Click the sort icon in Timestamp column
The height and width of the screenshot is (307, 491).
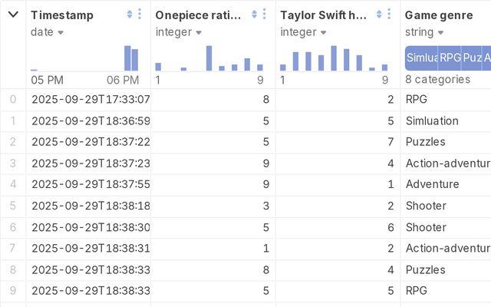(130, 15)
